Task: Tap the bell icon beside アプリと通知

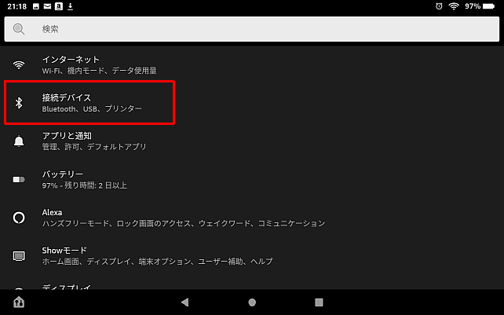Action: 19,141
